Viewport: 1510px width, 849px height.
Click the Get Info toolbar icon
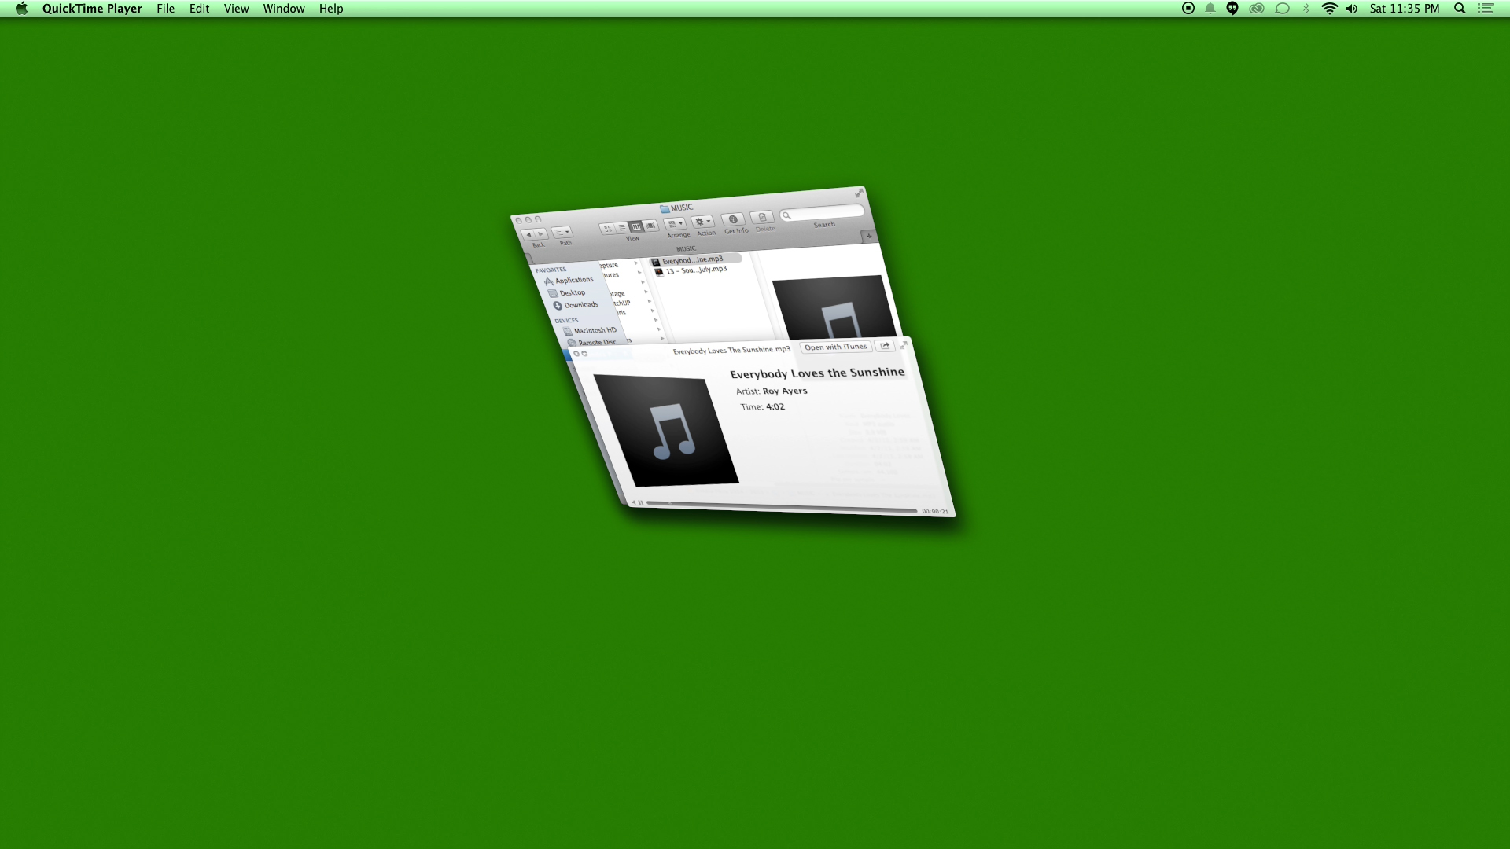(733, 220)
